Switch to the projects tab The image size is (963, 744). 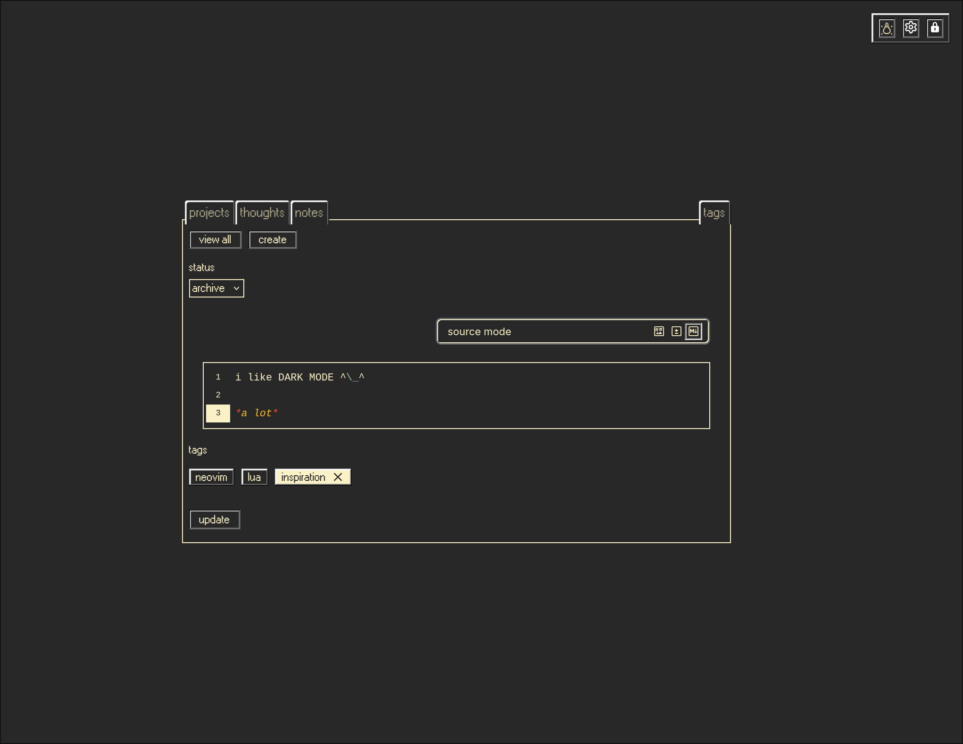click(209, 213)
